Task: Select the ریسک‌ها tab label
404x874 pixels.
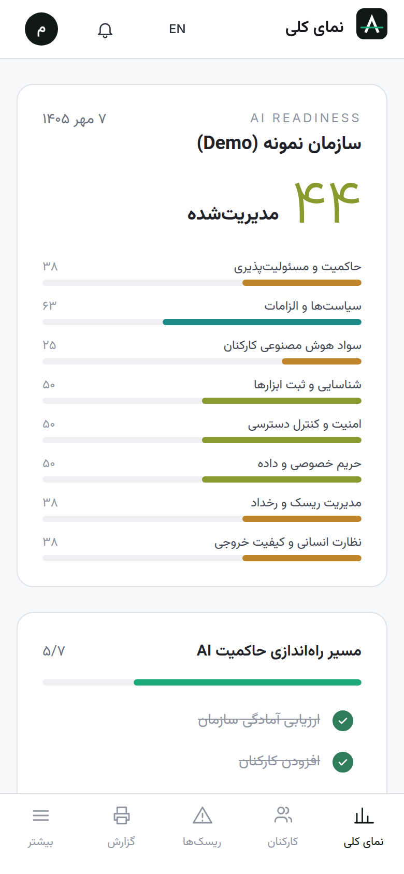Action: click(202, 842)
